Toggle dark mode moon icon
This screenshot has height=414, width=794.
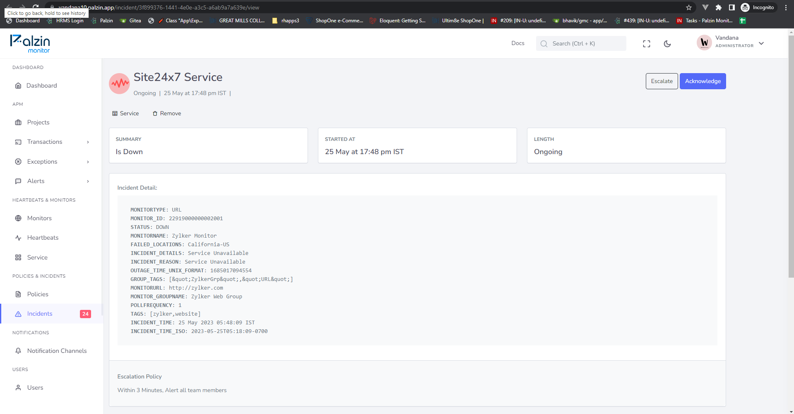coord(667,44)
